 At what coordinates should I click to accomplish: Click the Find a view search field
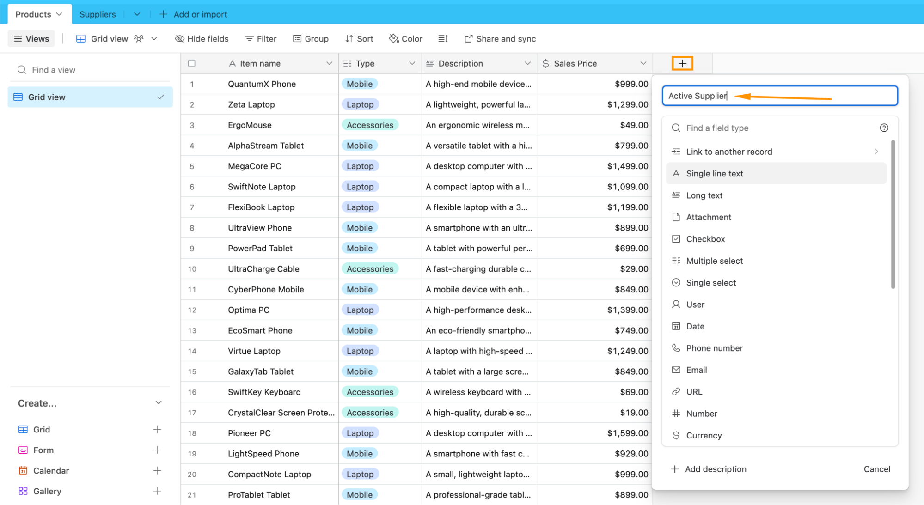tap(90, 70)
